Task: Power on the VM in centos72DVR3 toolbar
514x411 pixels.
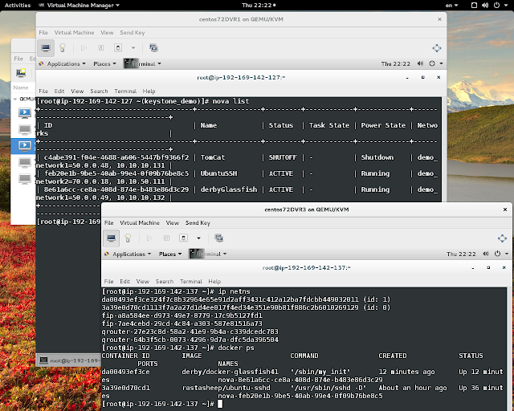Action: point(149,238)
